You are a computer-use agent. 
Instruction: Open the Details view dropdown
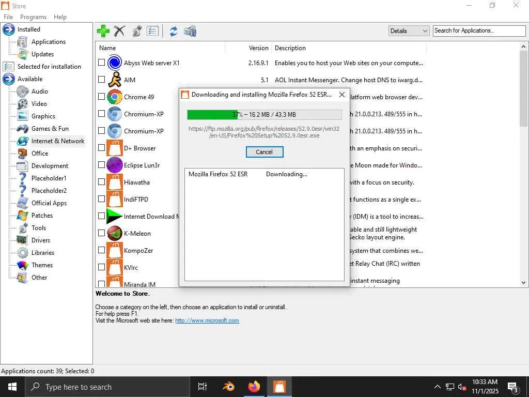tap(409, 30)
